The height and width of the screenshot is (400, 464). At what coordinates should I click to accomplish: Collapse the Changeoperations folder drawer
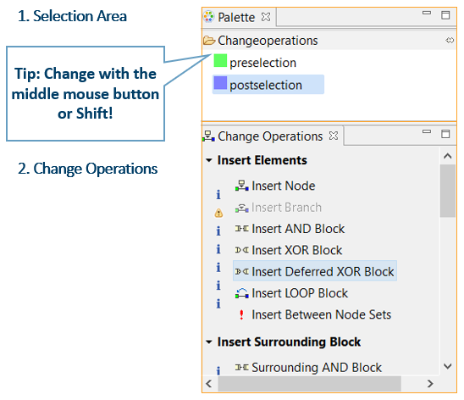pos(260,41)
